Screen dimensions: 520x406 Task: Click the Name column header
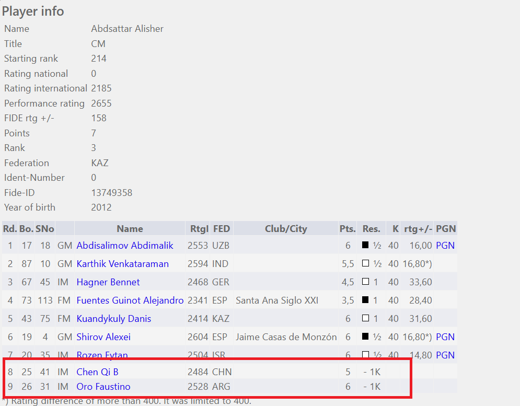tap(130, 228)
